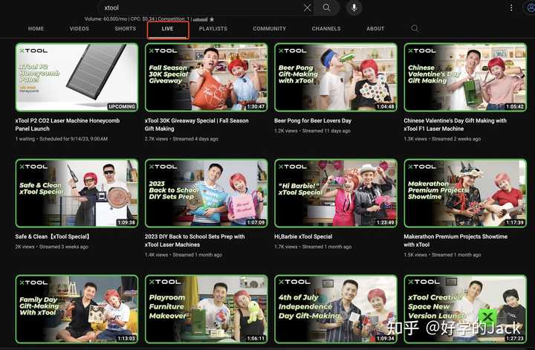
Task: Open the Beer Pong Gift-Making thumbnail
Action: coord(336,77)
